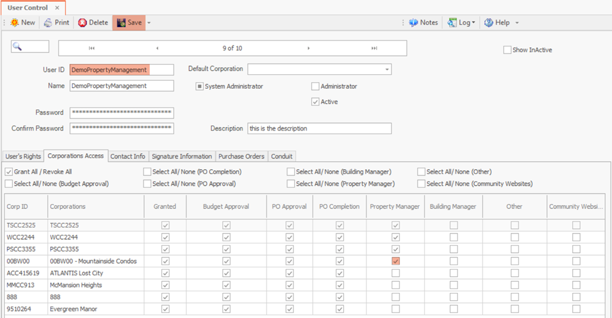The width and height of the screenshot is (612, 318).
Task: Toggle the Show InActive checkbox
Action: pyautogui.click(x=507, y=50)
